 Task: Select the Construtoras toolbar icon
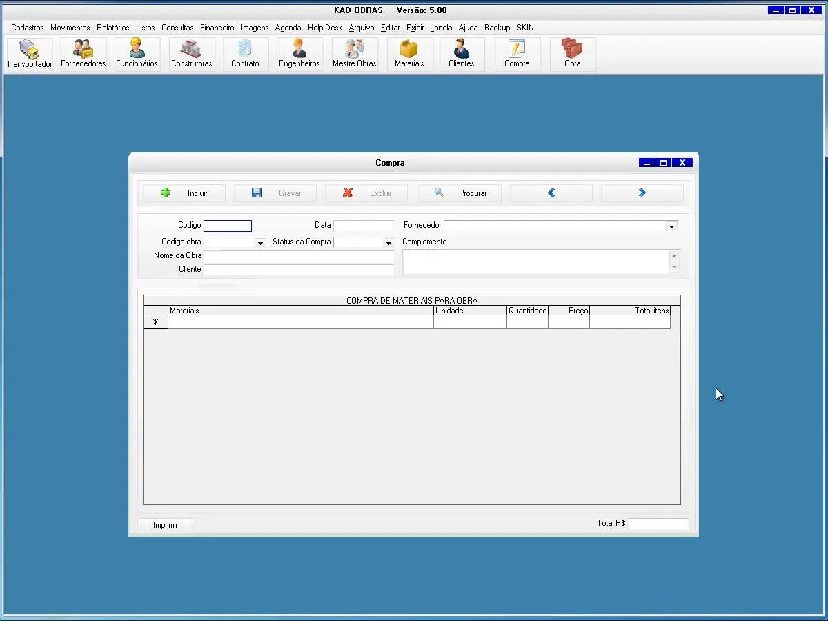(x=191, y=54)
